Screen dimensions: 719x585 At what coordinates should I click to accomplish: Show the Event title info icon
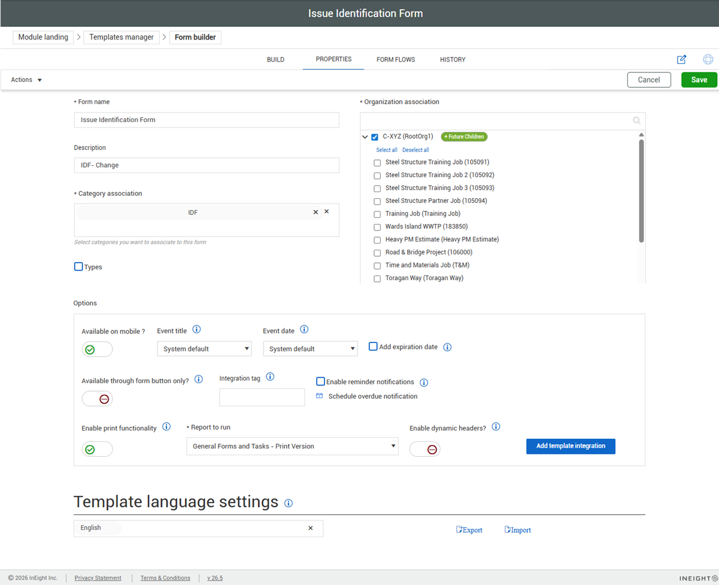[196, 329]
